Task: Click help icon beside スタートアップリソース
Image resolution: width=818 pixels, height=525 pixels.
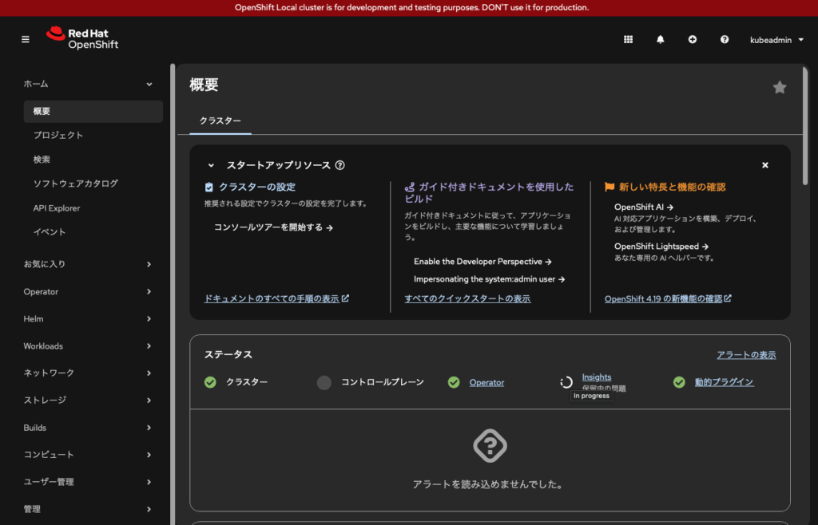Action: (x=340, y=165)
